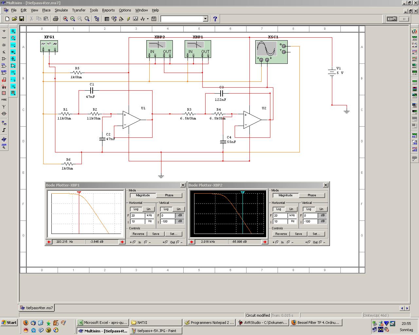Open the Reports menu
This screenshot has width=419, height=335.
point(108,10)
